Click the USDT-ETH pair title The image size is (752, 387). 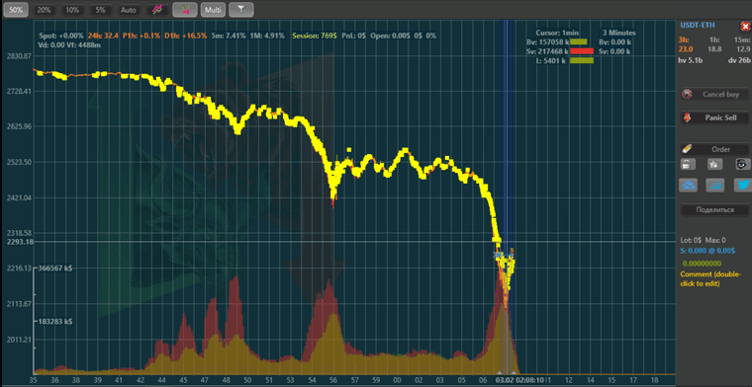point(698,25)
